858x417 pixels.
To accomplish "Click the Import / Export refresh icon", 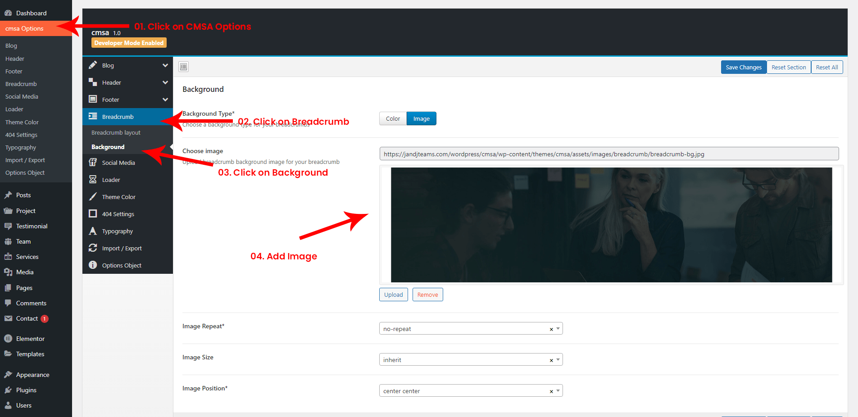I will click(93, 248).
